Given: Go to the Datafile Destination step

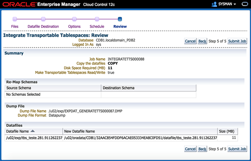Looking at the screenshot, I should click(43, 26).
